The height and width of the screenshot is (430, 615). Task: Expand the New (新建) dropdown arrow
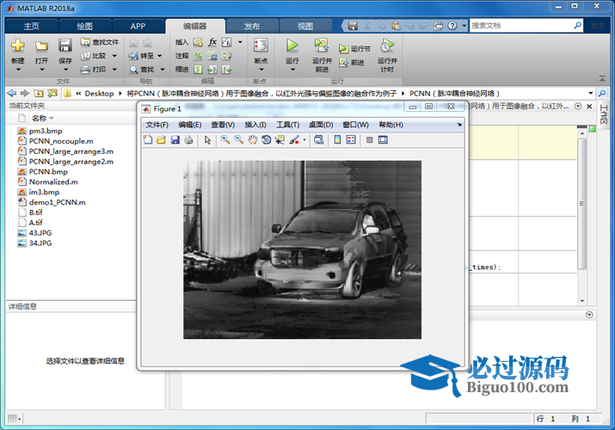pos(17,71)
